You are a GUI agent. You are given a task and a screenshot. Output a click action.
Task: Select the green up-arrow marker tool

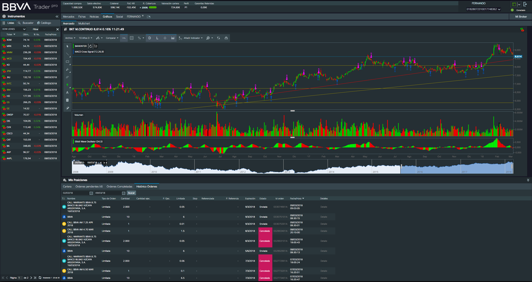(x=67, y=85)
